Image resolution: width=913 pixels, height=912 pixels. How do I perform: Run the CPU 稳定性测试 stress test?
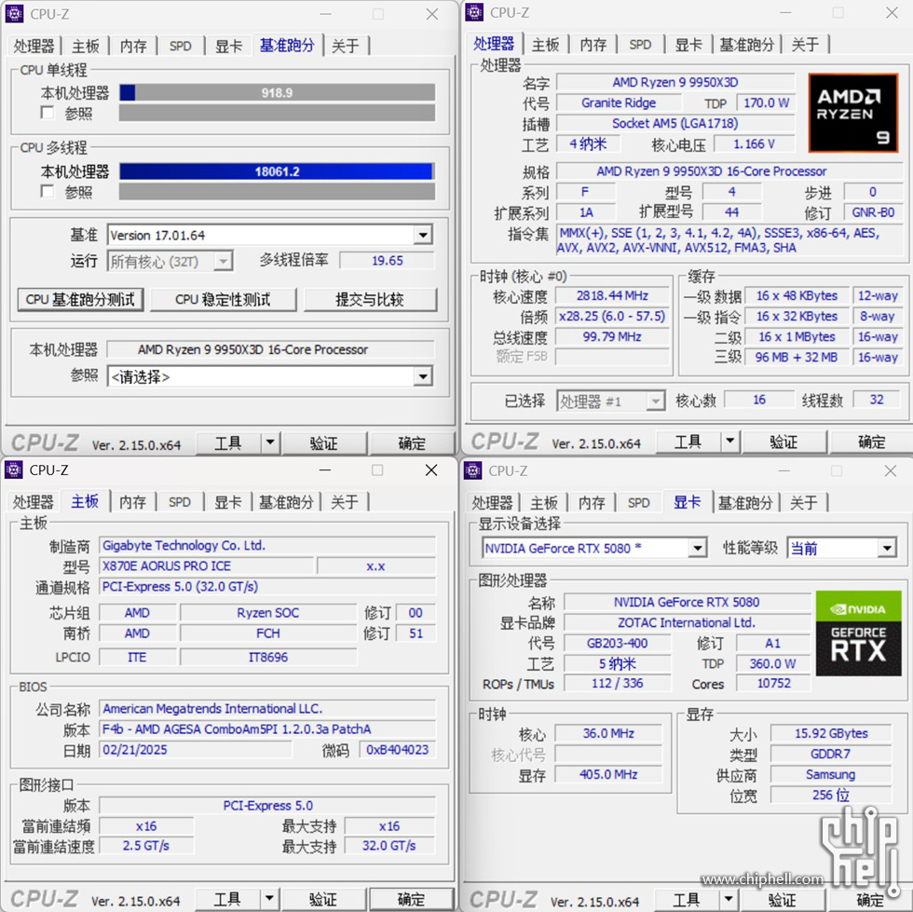[223, 299]
